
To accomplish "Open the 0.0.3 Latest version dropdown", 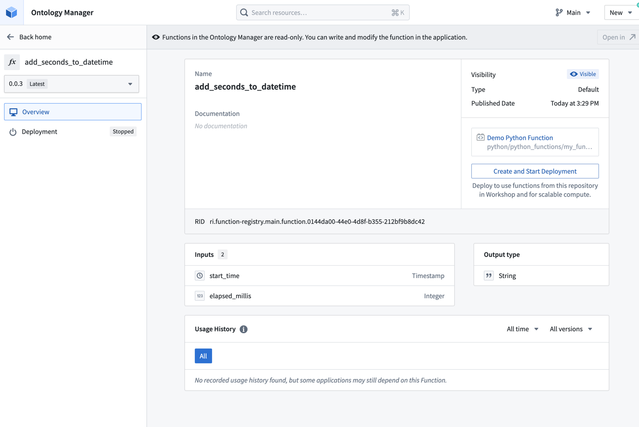I will [x=71, y=84].
